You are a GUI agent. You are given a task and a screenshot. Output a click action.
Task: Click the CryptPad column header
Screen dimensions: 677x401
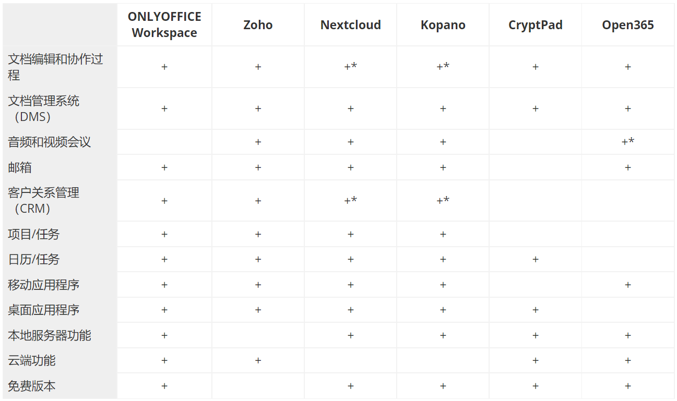pyautogui.click(x=535, y=25)
